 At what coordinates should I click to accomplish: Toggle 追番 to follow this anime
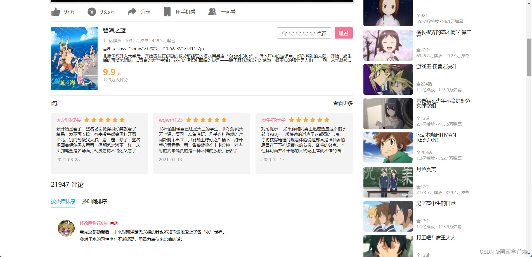(343, 33)
